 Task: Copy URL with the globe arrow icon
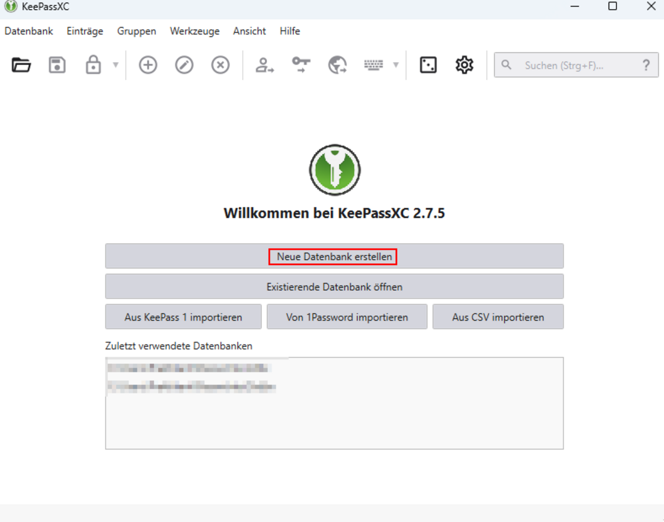click(337, 65)
